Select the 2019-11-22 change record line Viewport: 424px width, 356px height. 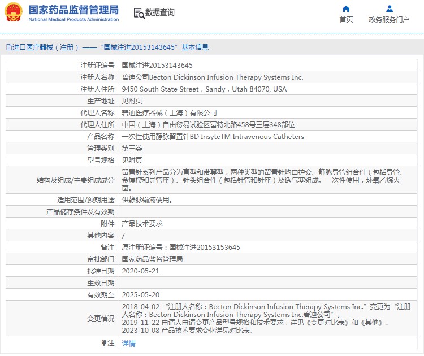[x=256, y=323]
